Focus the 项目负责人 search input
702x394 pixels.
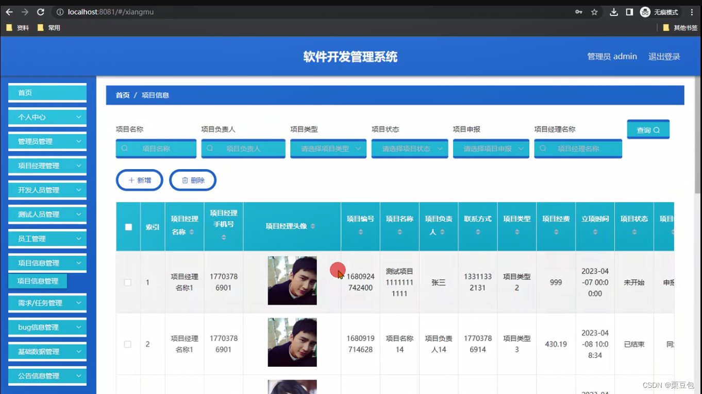[x=243, y=149]
